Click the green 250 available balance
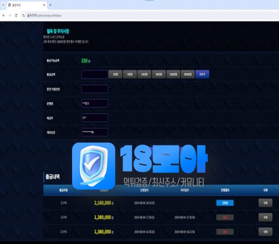Image resolution: width=279 pixels, height=244 pixels. tap(85, 61)
